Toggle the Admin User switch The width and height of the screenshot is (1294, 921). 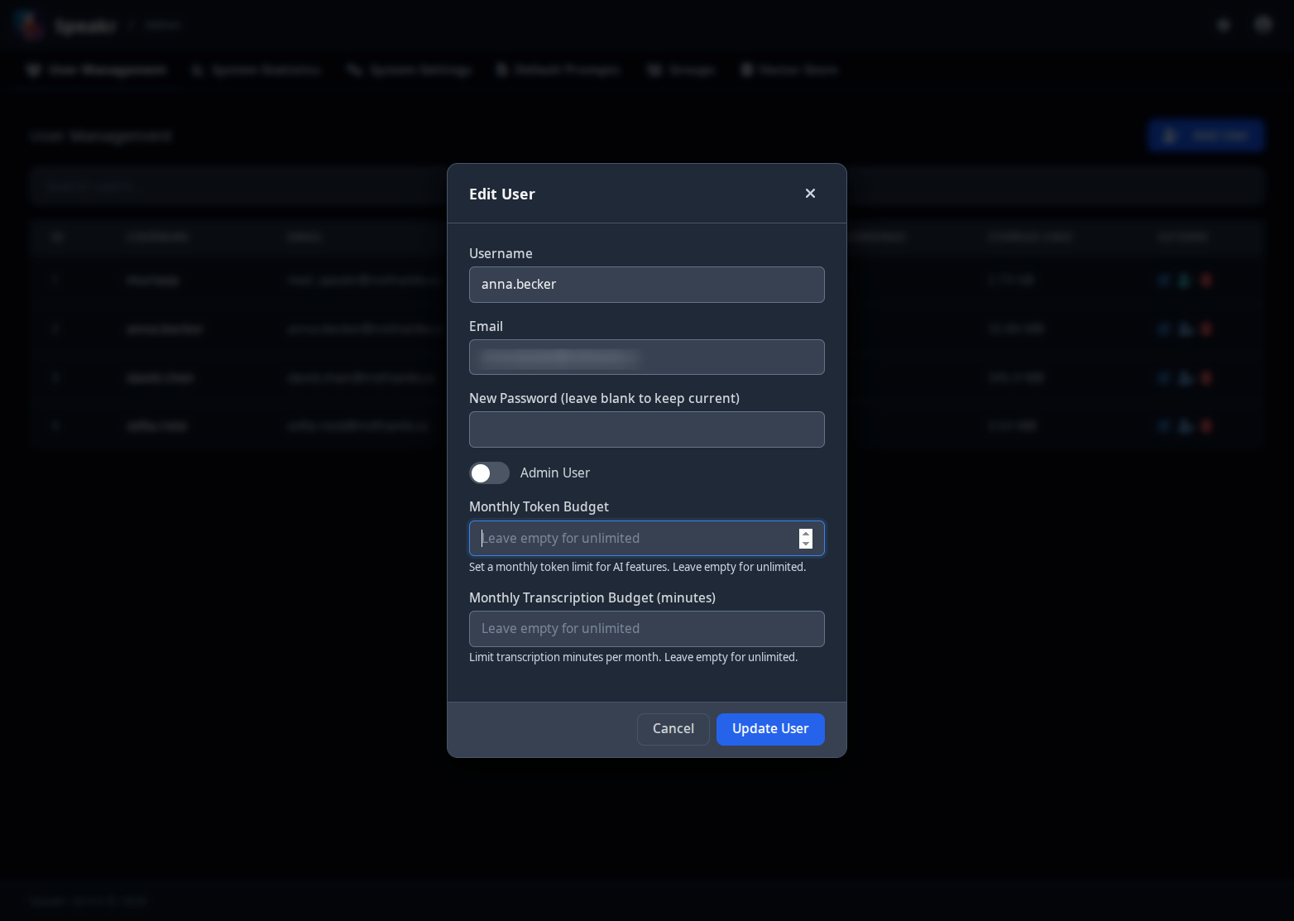tap(489, 472)
